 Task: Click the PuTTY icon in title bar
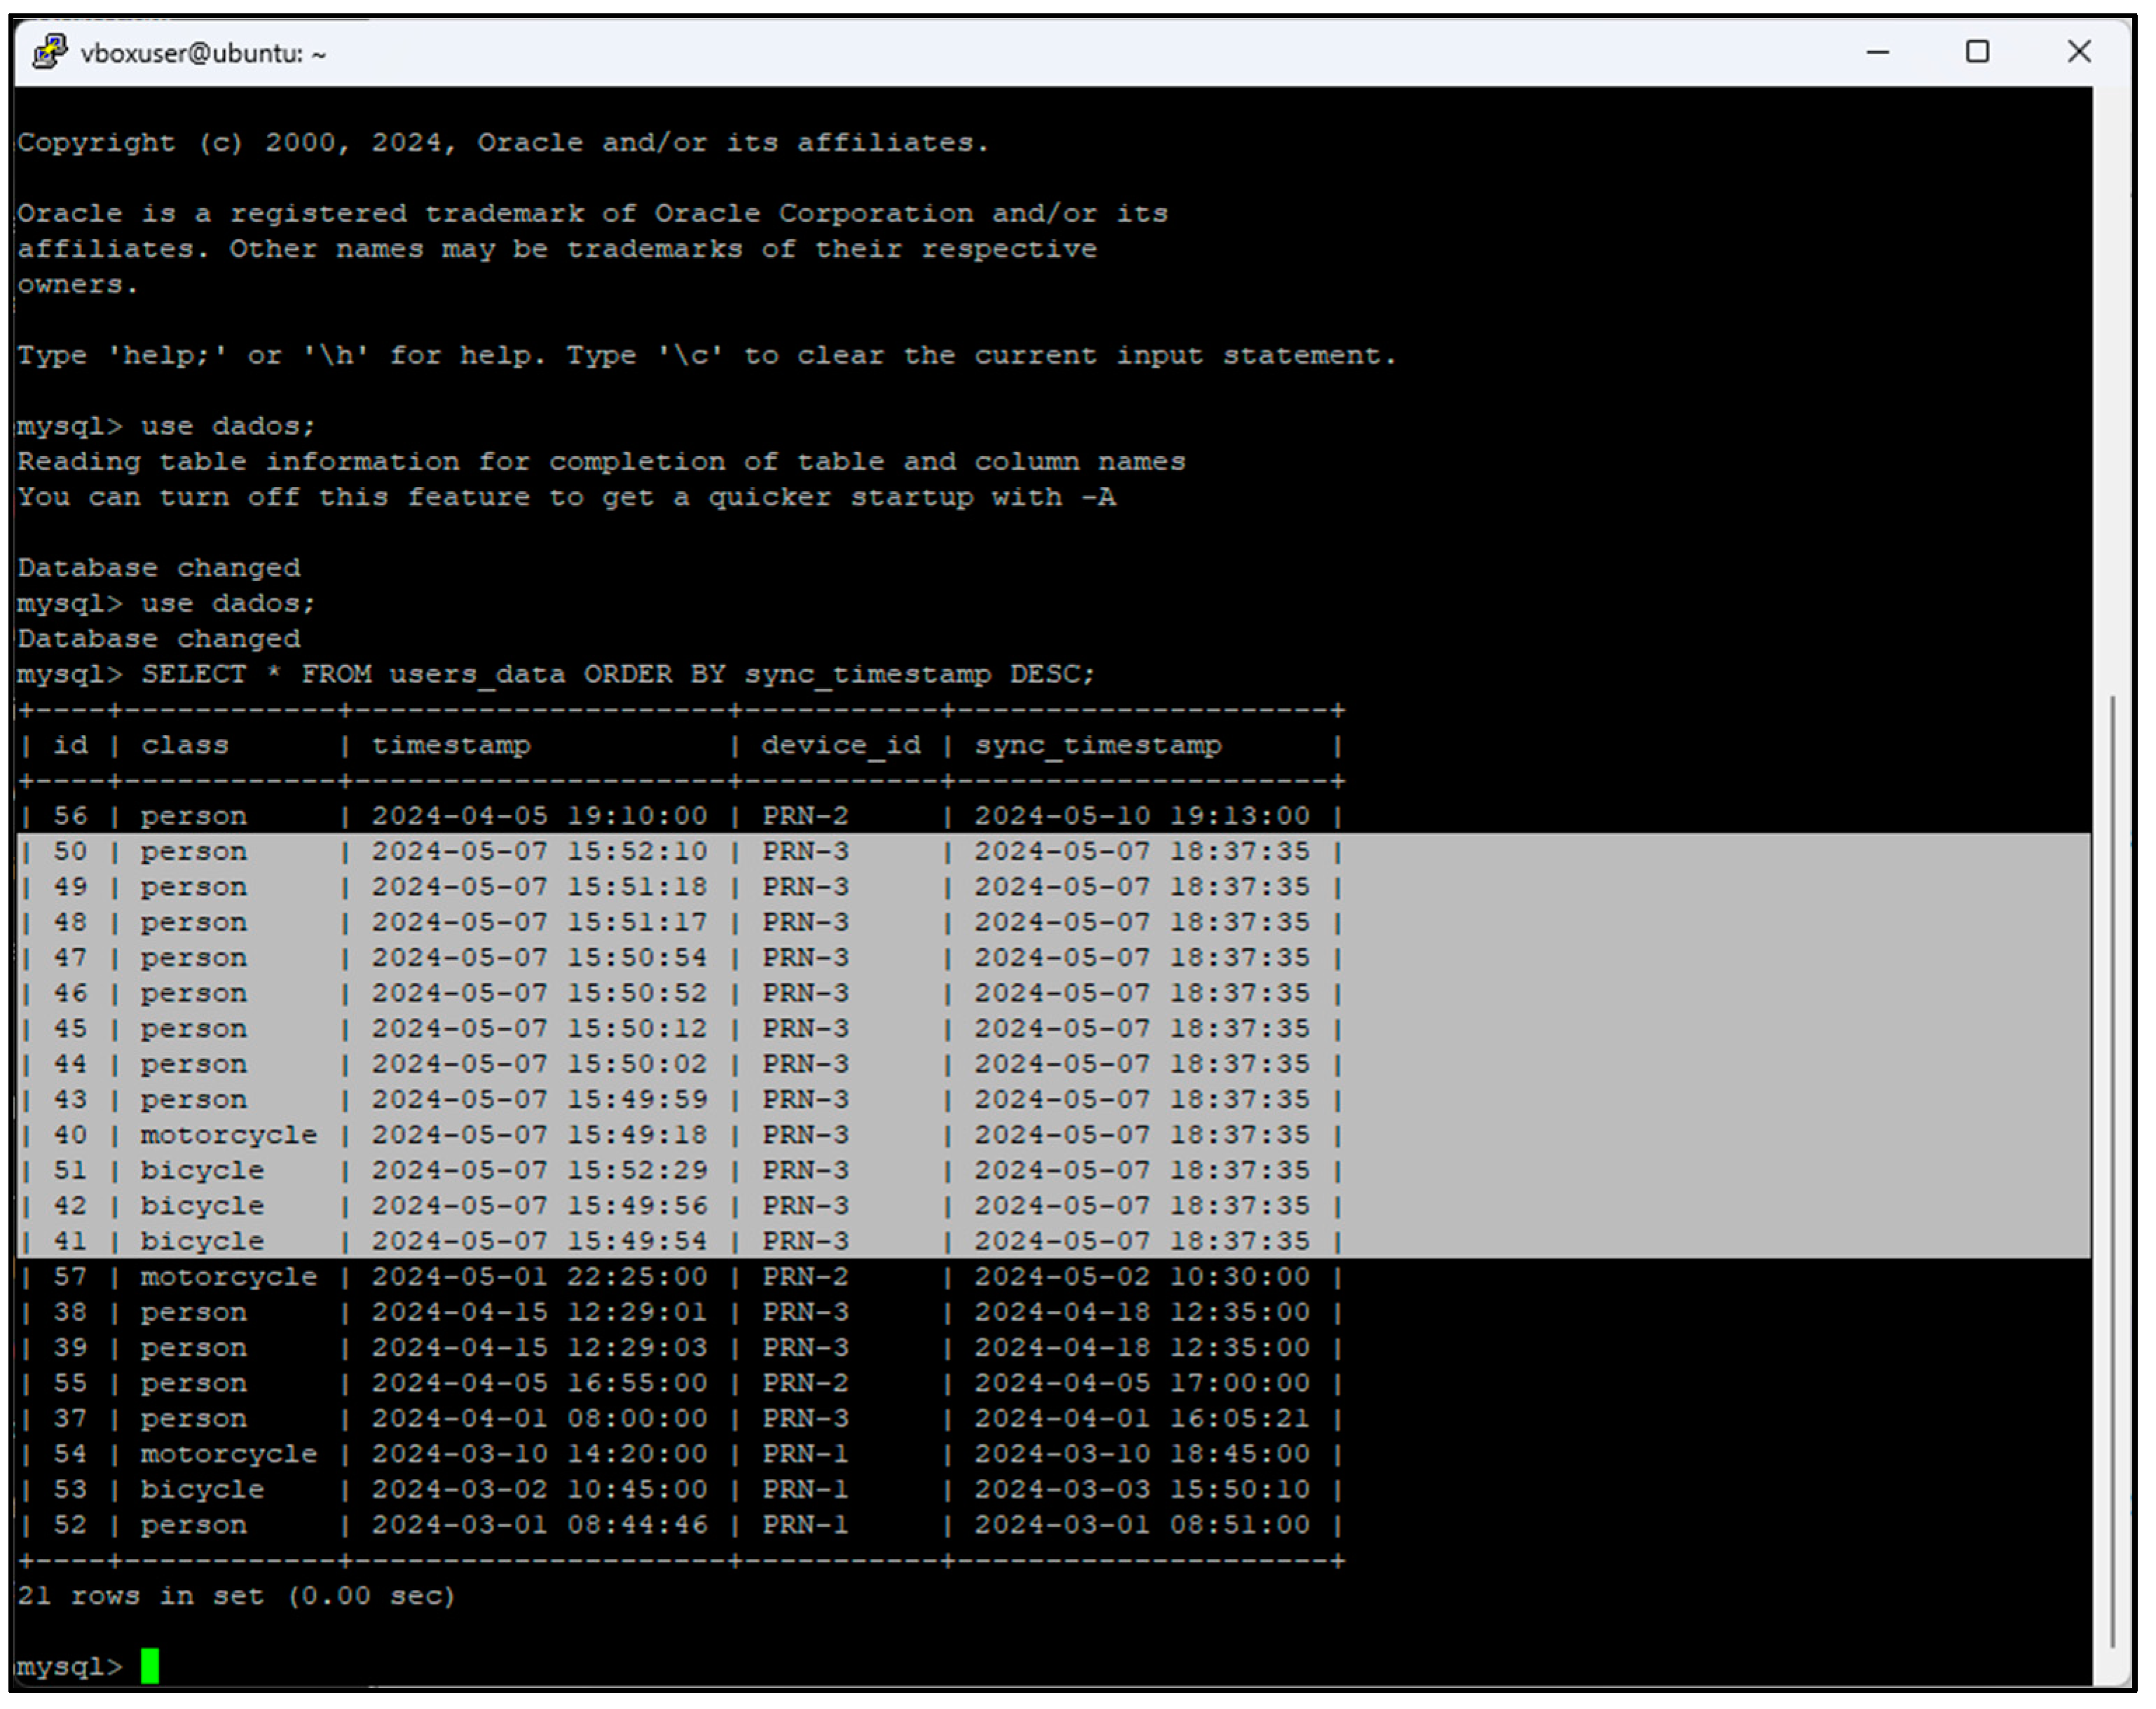coord(49,51)
